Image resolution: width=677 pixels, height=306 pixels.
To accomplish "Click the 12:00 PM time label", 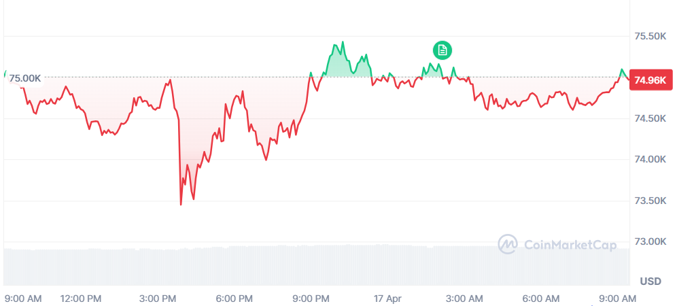I will 81,299.
